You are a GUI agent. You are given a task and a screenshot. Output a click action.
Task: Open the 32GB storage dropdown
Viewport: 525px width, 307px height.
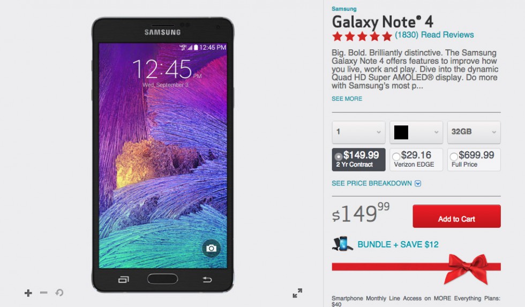[474, 132]
